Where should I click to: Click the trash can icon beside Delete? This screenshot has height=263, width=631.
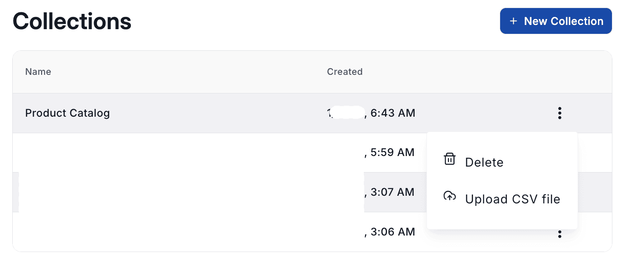449,159
